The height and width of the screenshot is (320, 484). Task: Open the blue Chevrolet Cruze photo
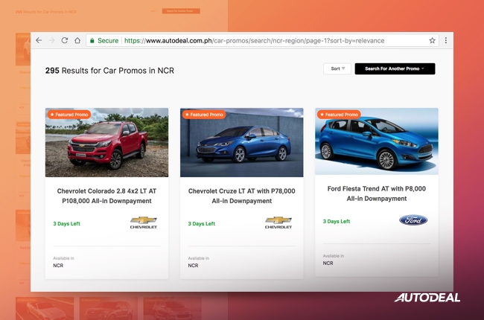pyautogui.click(x=242, y=143)
